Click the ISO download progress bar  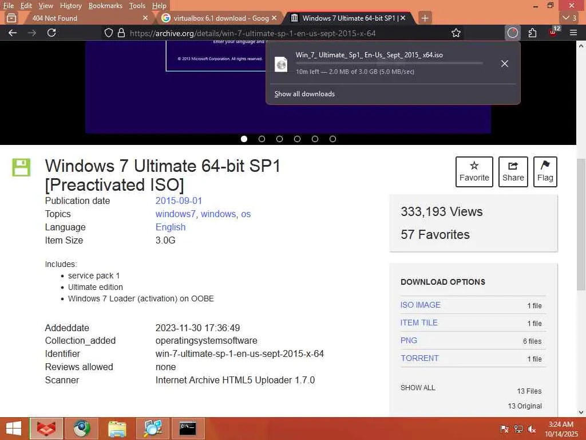click(x=389, y=63)
